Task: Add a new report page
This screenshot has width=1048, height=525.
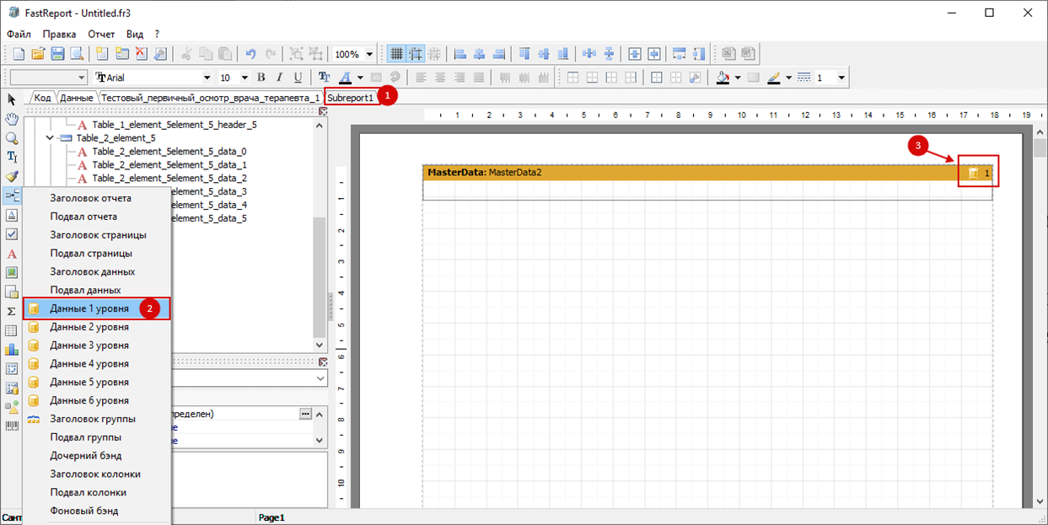Action: (102, 54)
